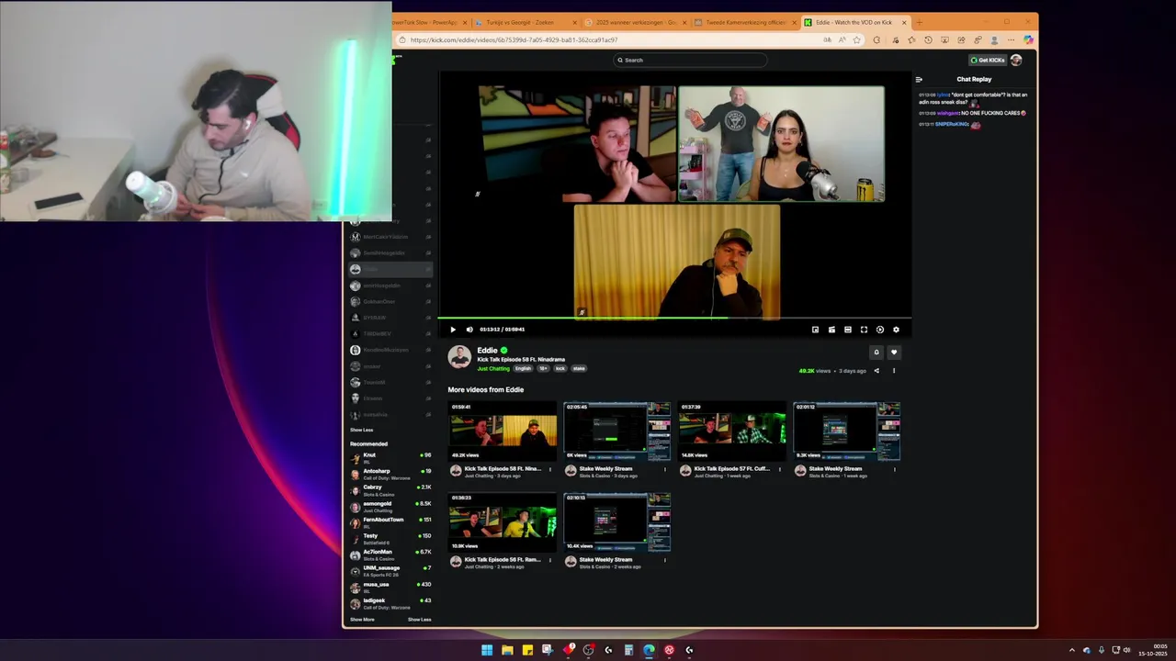Screen dimensions: 1176x661
Task: Open asmongold channel in Recommended
Action: pos(390,506)
